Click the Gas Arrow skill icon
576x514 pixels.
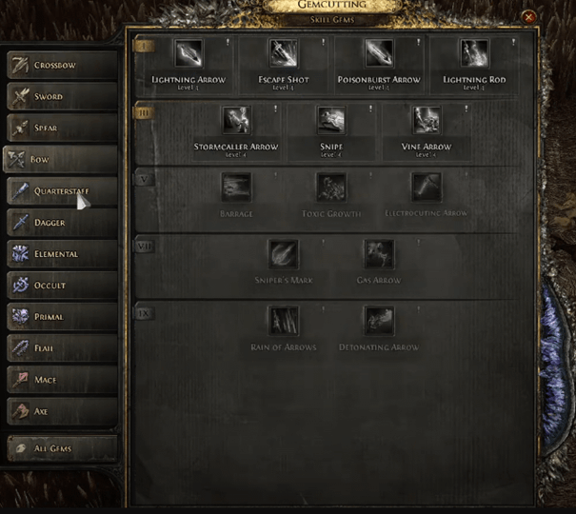pyautogui.click(x=379, y=254)
